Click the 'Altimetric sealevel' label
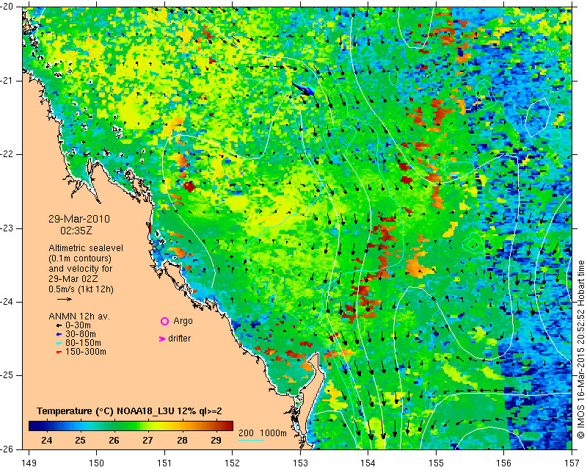 pos(86,248)
